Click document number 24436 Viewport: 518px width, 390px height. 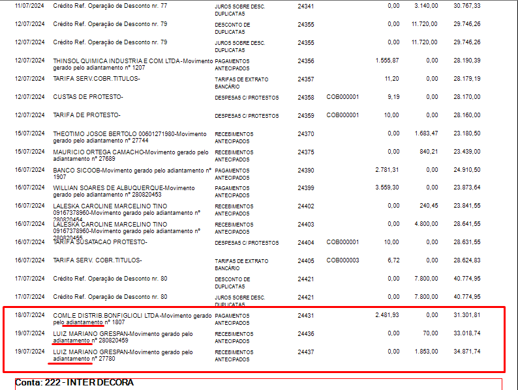point(305,334)
